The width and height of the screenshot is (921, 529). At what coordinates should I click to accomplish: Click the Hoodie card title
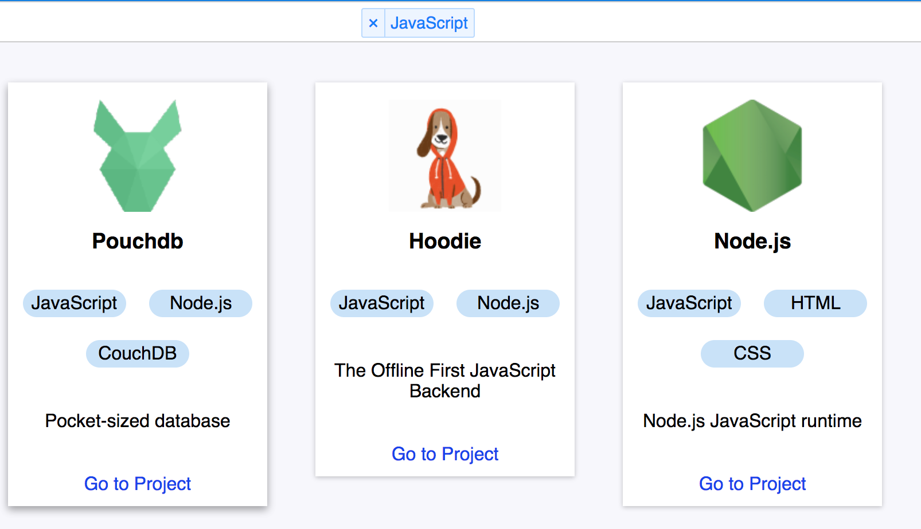click(445, 241)
